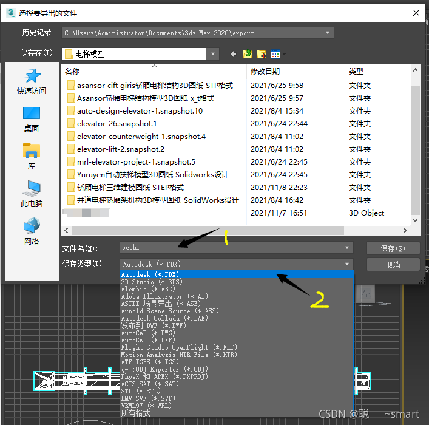Screen dimensions: 429x425
Task: Click folder icon of elevator-lift-2.snapshot.2
Action: pos(71,149)
